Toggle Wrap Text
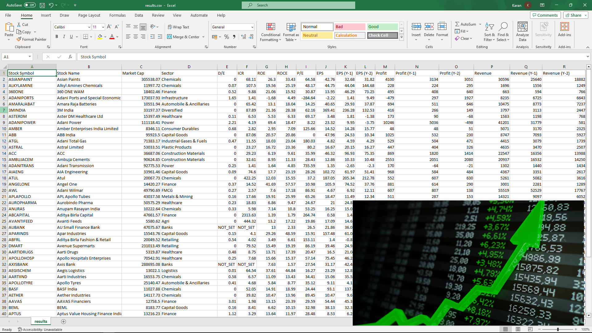592x333 pixels. [x=178, y=27]
